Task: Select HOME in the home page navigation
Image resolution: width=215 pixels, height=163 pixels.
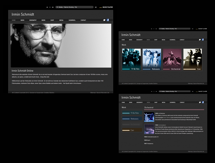Action: (x=14, y=20)
